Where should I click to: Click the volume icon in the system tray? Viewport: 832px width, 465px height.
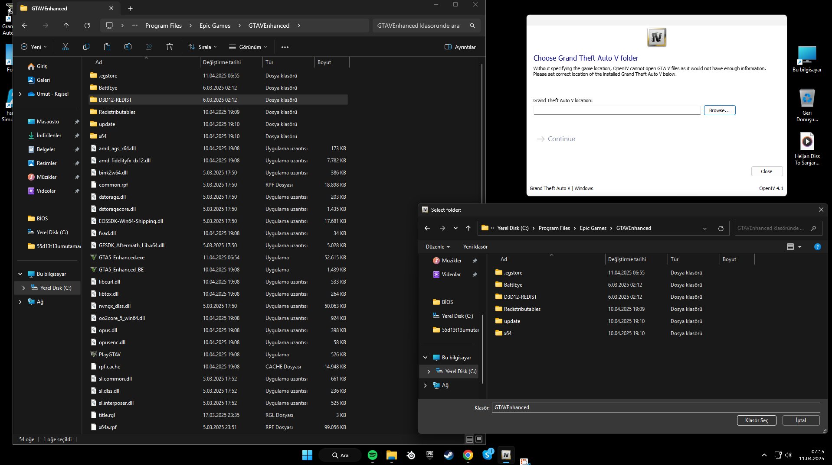(x=788, y=455)
